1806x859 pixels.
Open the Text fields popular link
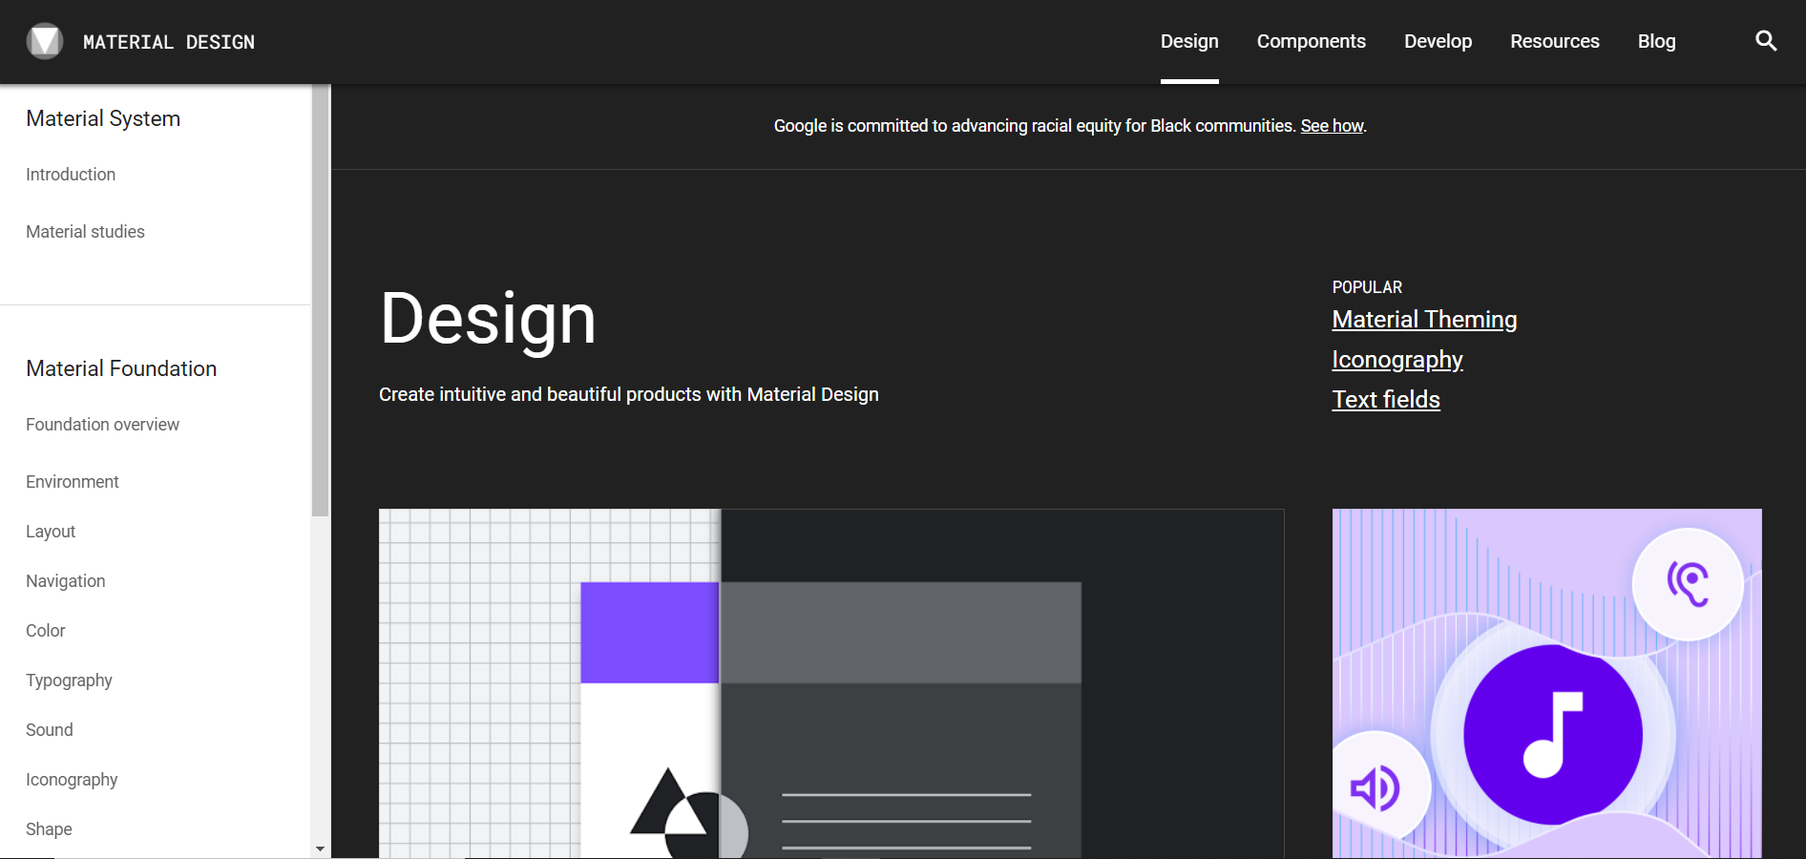1386,400
